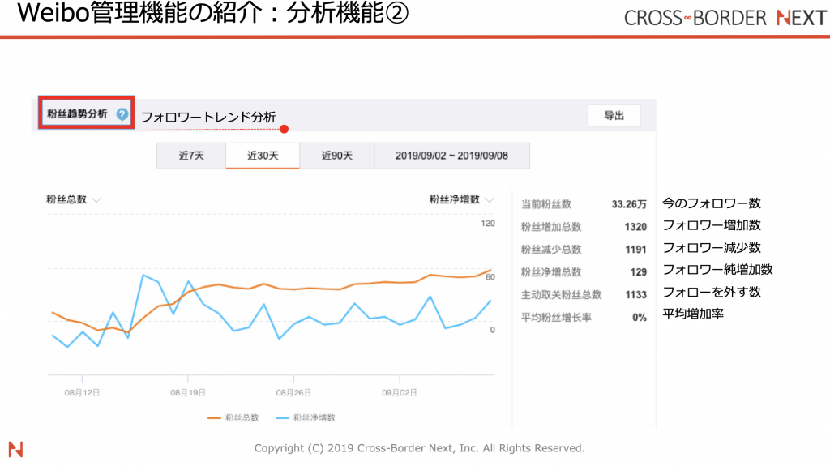Click the 平均粉丝增长率 label
Viewport: 830px width, 466px height.
556,318
